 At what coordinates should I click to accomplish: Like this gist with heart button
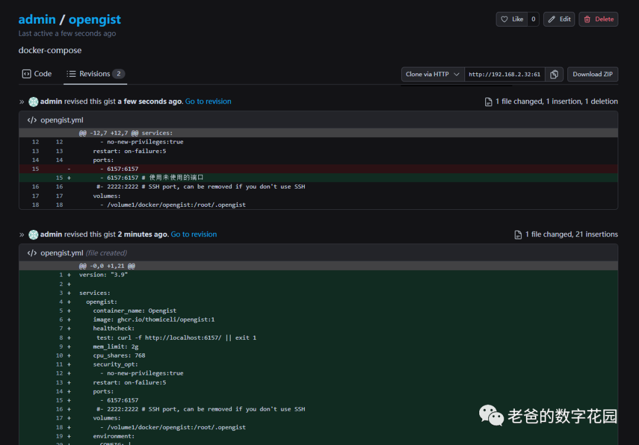click(x=512, y=19)
